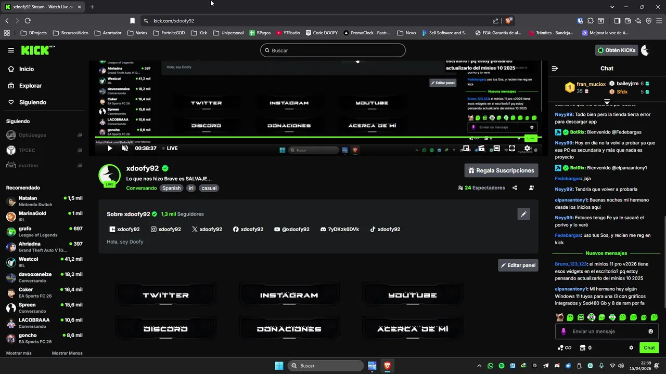
Task: Toggle theater mode in the player
Action: [x=497, y=148]
